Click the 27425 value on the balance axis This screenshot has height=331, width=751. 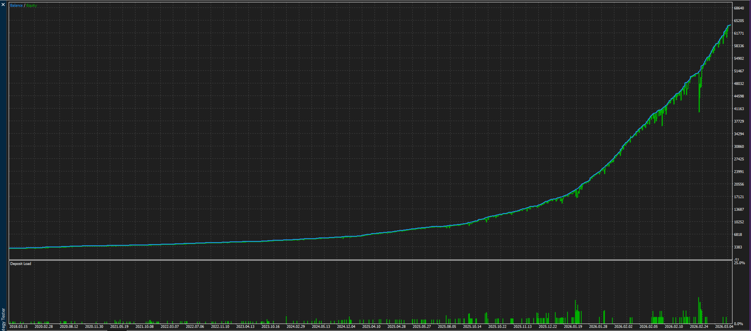click(x=739, y=159)
